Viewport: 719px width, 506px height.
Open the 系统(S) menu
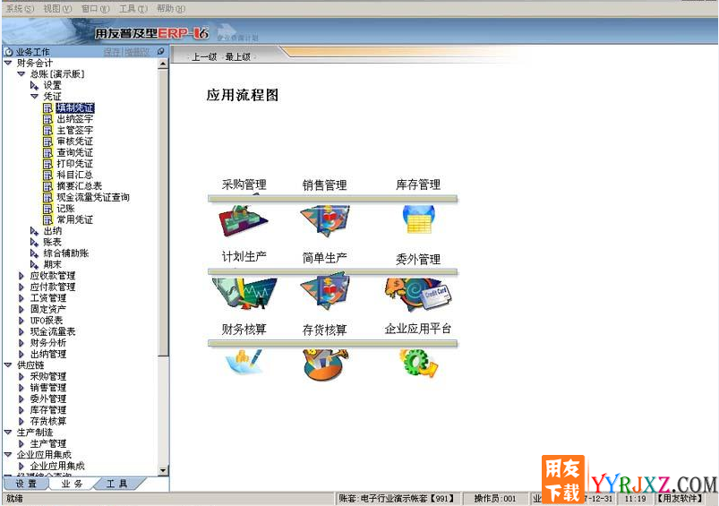(x=20, y=8)
